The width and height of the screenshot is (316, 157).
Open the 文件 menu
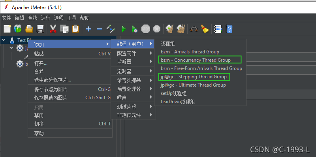pos(6,18)
